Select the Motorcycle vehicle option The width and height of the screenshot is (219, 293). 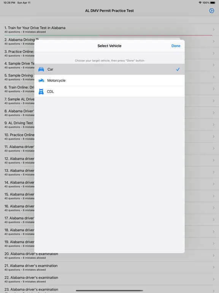tap(109, 80)
